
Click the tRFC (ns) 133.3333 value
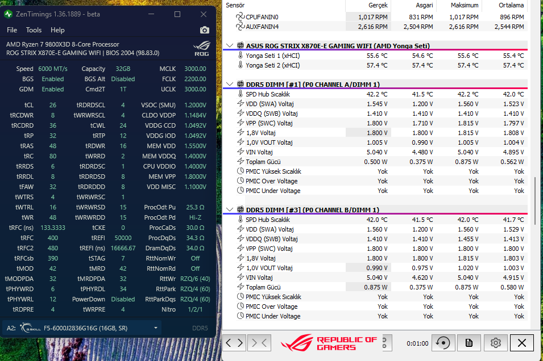(53, 228)
